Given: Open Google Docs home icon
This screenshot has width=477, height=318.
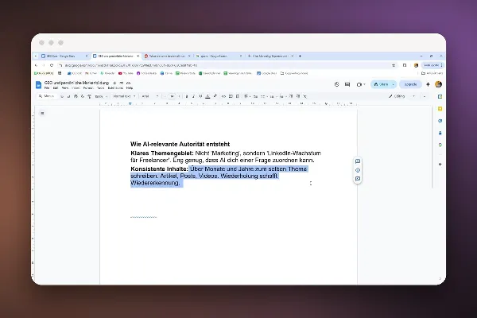Looking at the screenshot, I should [x=38, y=85].
